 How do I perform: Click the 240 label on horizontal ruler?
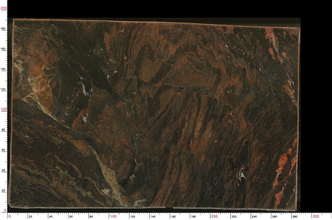point(254,217)
